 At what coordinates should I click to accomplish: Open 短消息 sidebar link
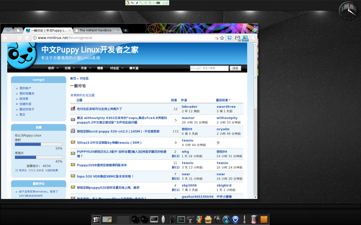pyautogui.click(x=24, y=99)
